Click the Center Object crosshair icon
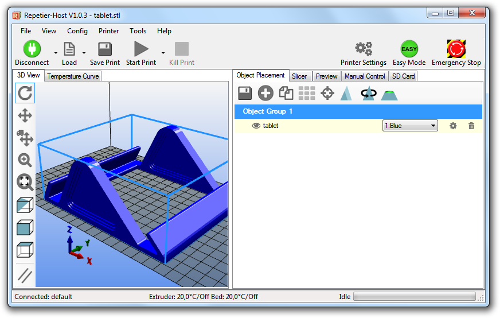Screen dimensions: 500x318 pyautogui.click(x=327, y=94)
